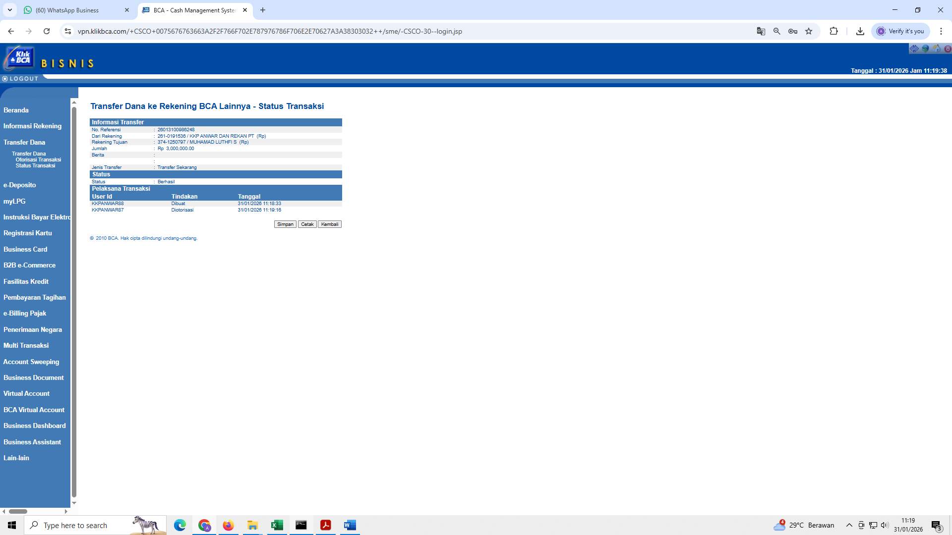The image size is (952, 535).
Task: Open the password manager key icon
Action: (792, 31)
